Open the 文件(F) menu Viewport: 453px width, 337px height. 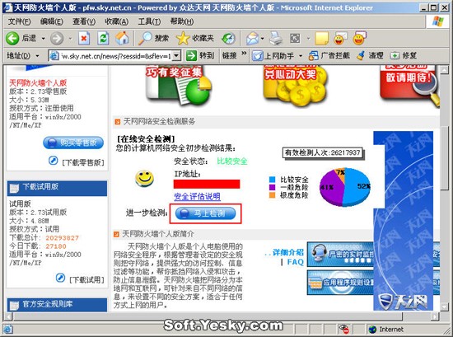19,21
